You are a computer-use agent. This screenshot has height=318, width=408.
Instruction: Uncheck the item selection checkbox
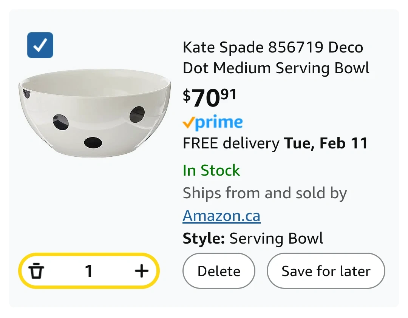click(x=40, y=45)
